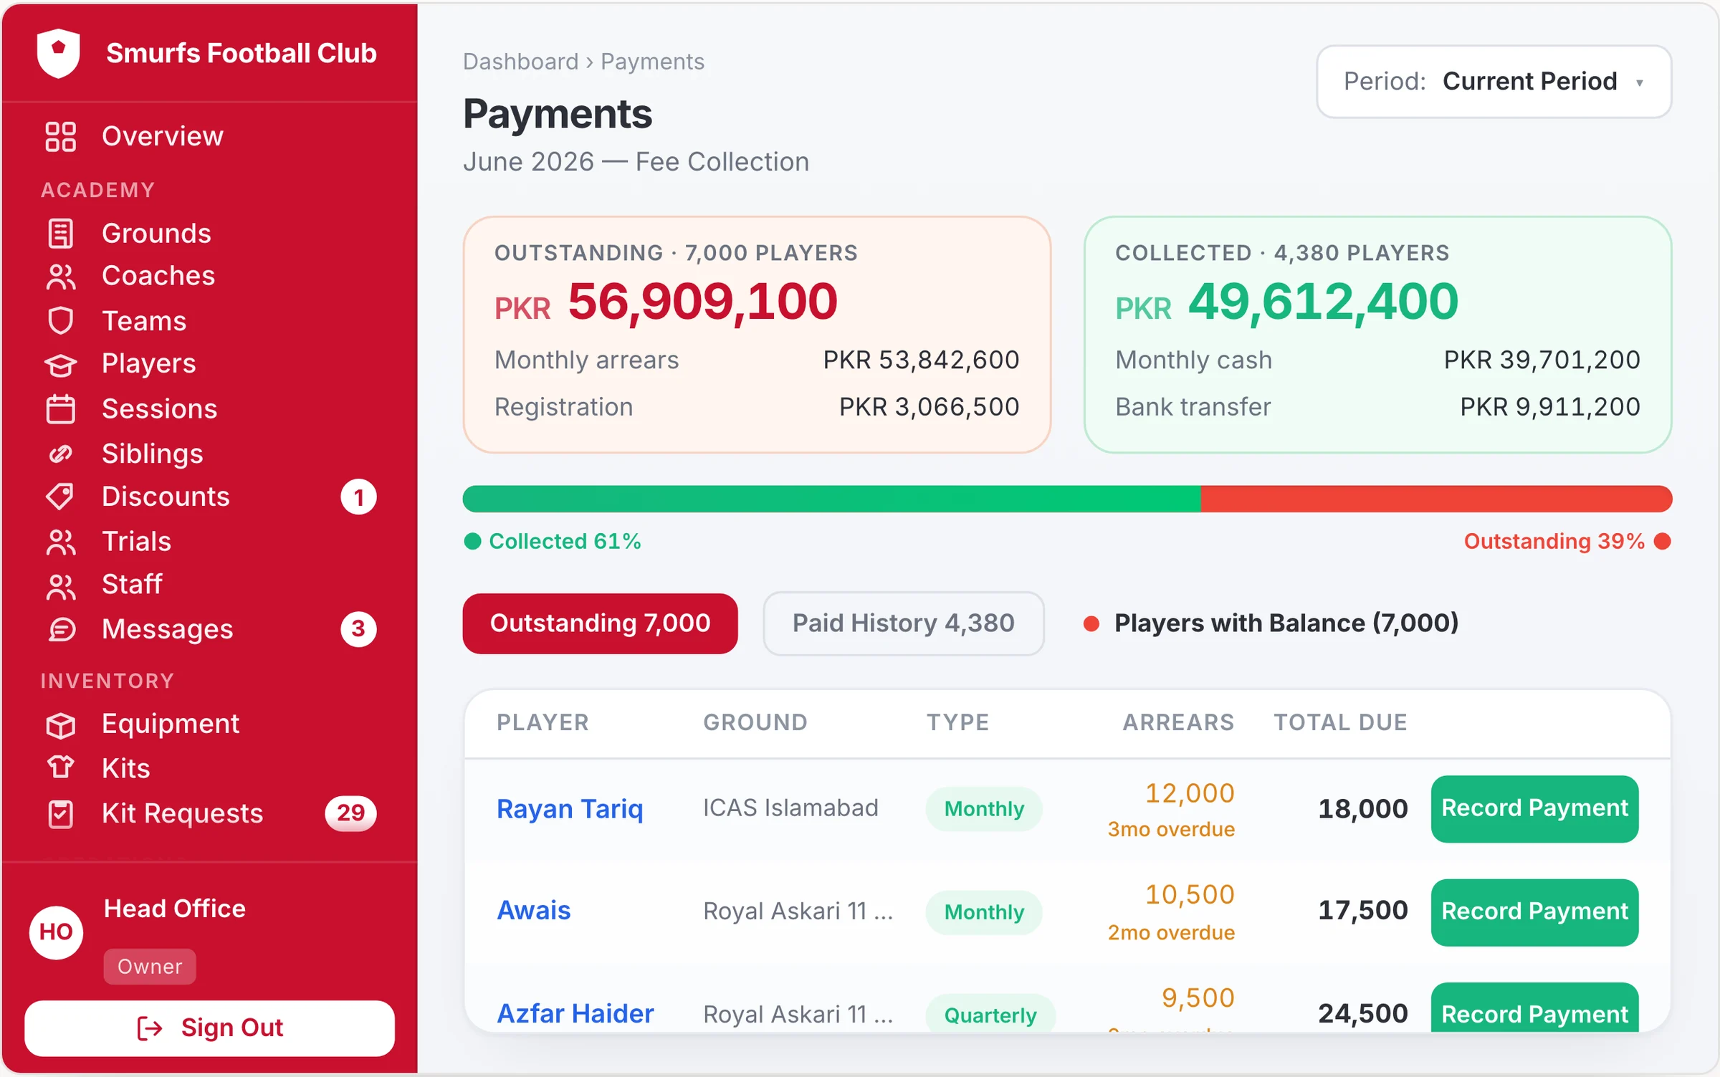Click Dashboard breadcrumb link

tap(520, 62)
